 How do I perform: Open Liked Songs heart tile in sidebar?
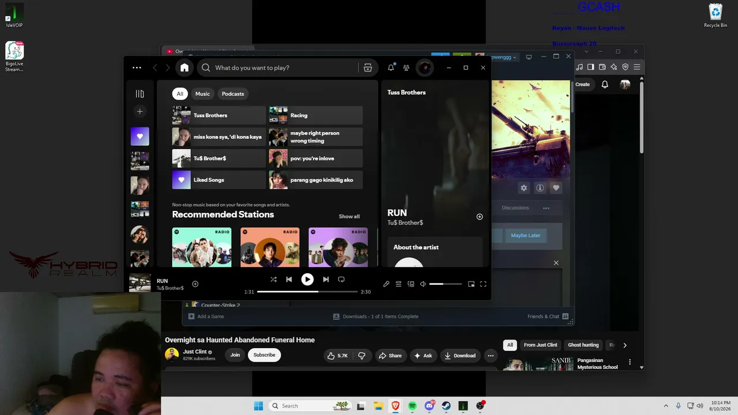point(140,137)
